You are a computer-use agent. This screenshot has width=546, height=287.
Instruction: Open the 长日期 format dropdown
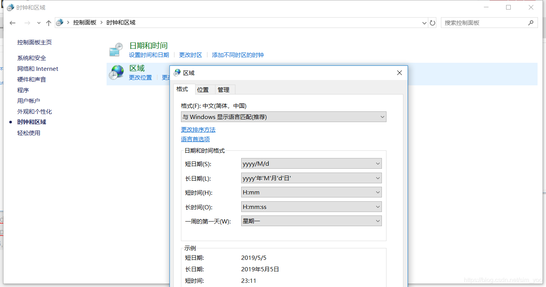pyautogui.click(x=311, y=178)
